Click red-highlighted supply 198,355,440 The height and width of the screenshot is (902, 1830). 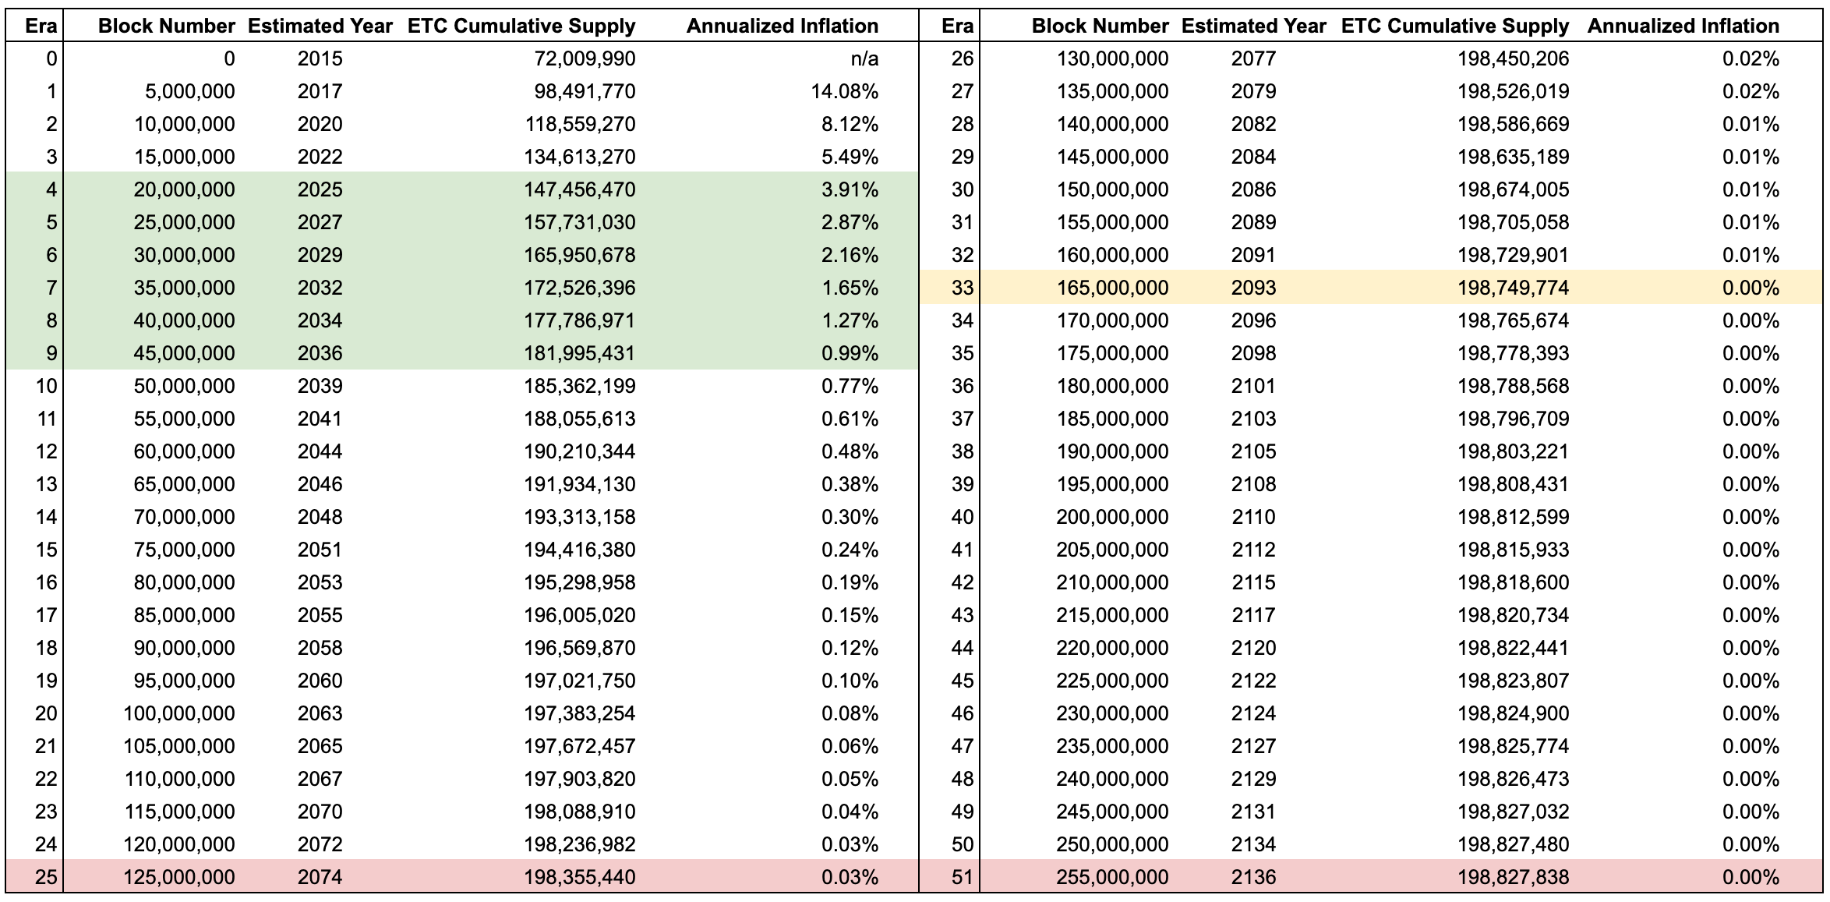pyautogui.click(x=579, y=877)
